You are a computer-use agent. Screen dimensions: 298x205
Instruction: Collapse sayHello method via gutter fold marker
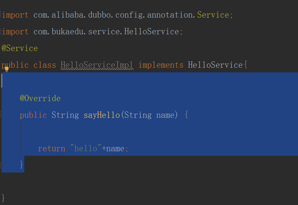(1, 114)
